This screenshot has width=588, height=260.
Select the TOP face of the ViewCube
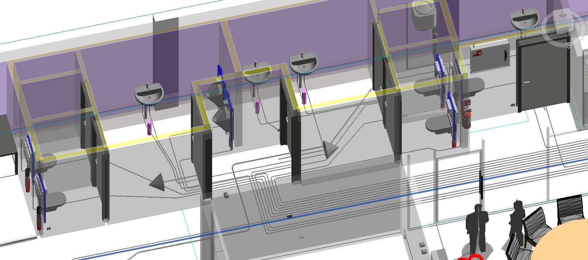563,17
